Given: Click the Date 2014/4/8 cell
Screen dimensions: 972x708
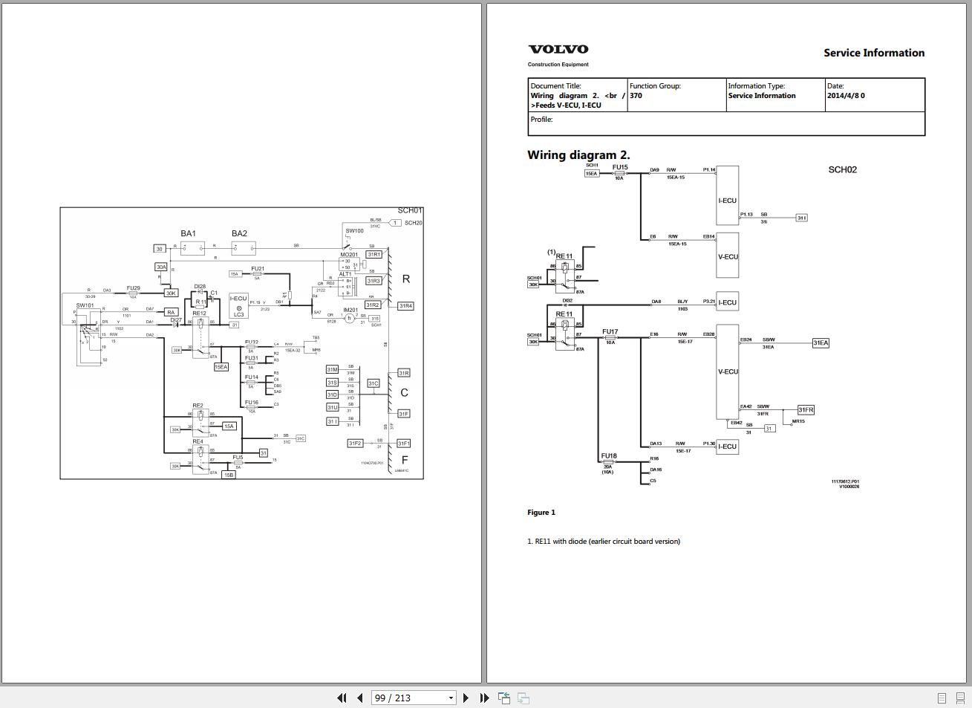Looking at the screenshot, I should [x=875, y=95].
